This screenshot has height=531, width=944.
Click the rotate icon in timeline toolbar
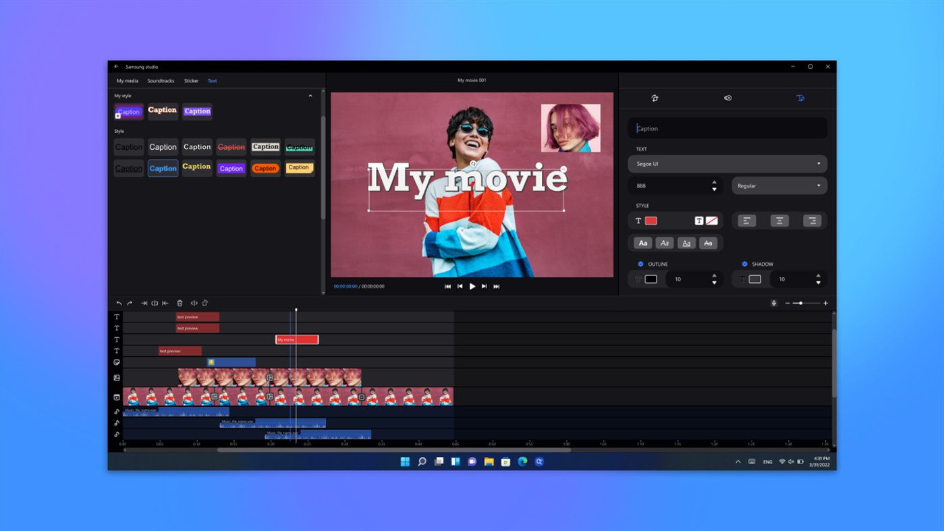(205, 304)
